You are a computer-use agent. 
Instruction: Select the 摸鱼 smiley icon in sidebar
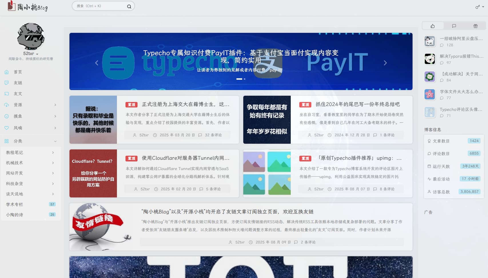tap(6, 116)
